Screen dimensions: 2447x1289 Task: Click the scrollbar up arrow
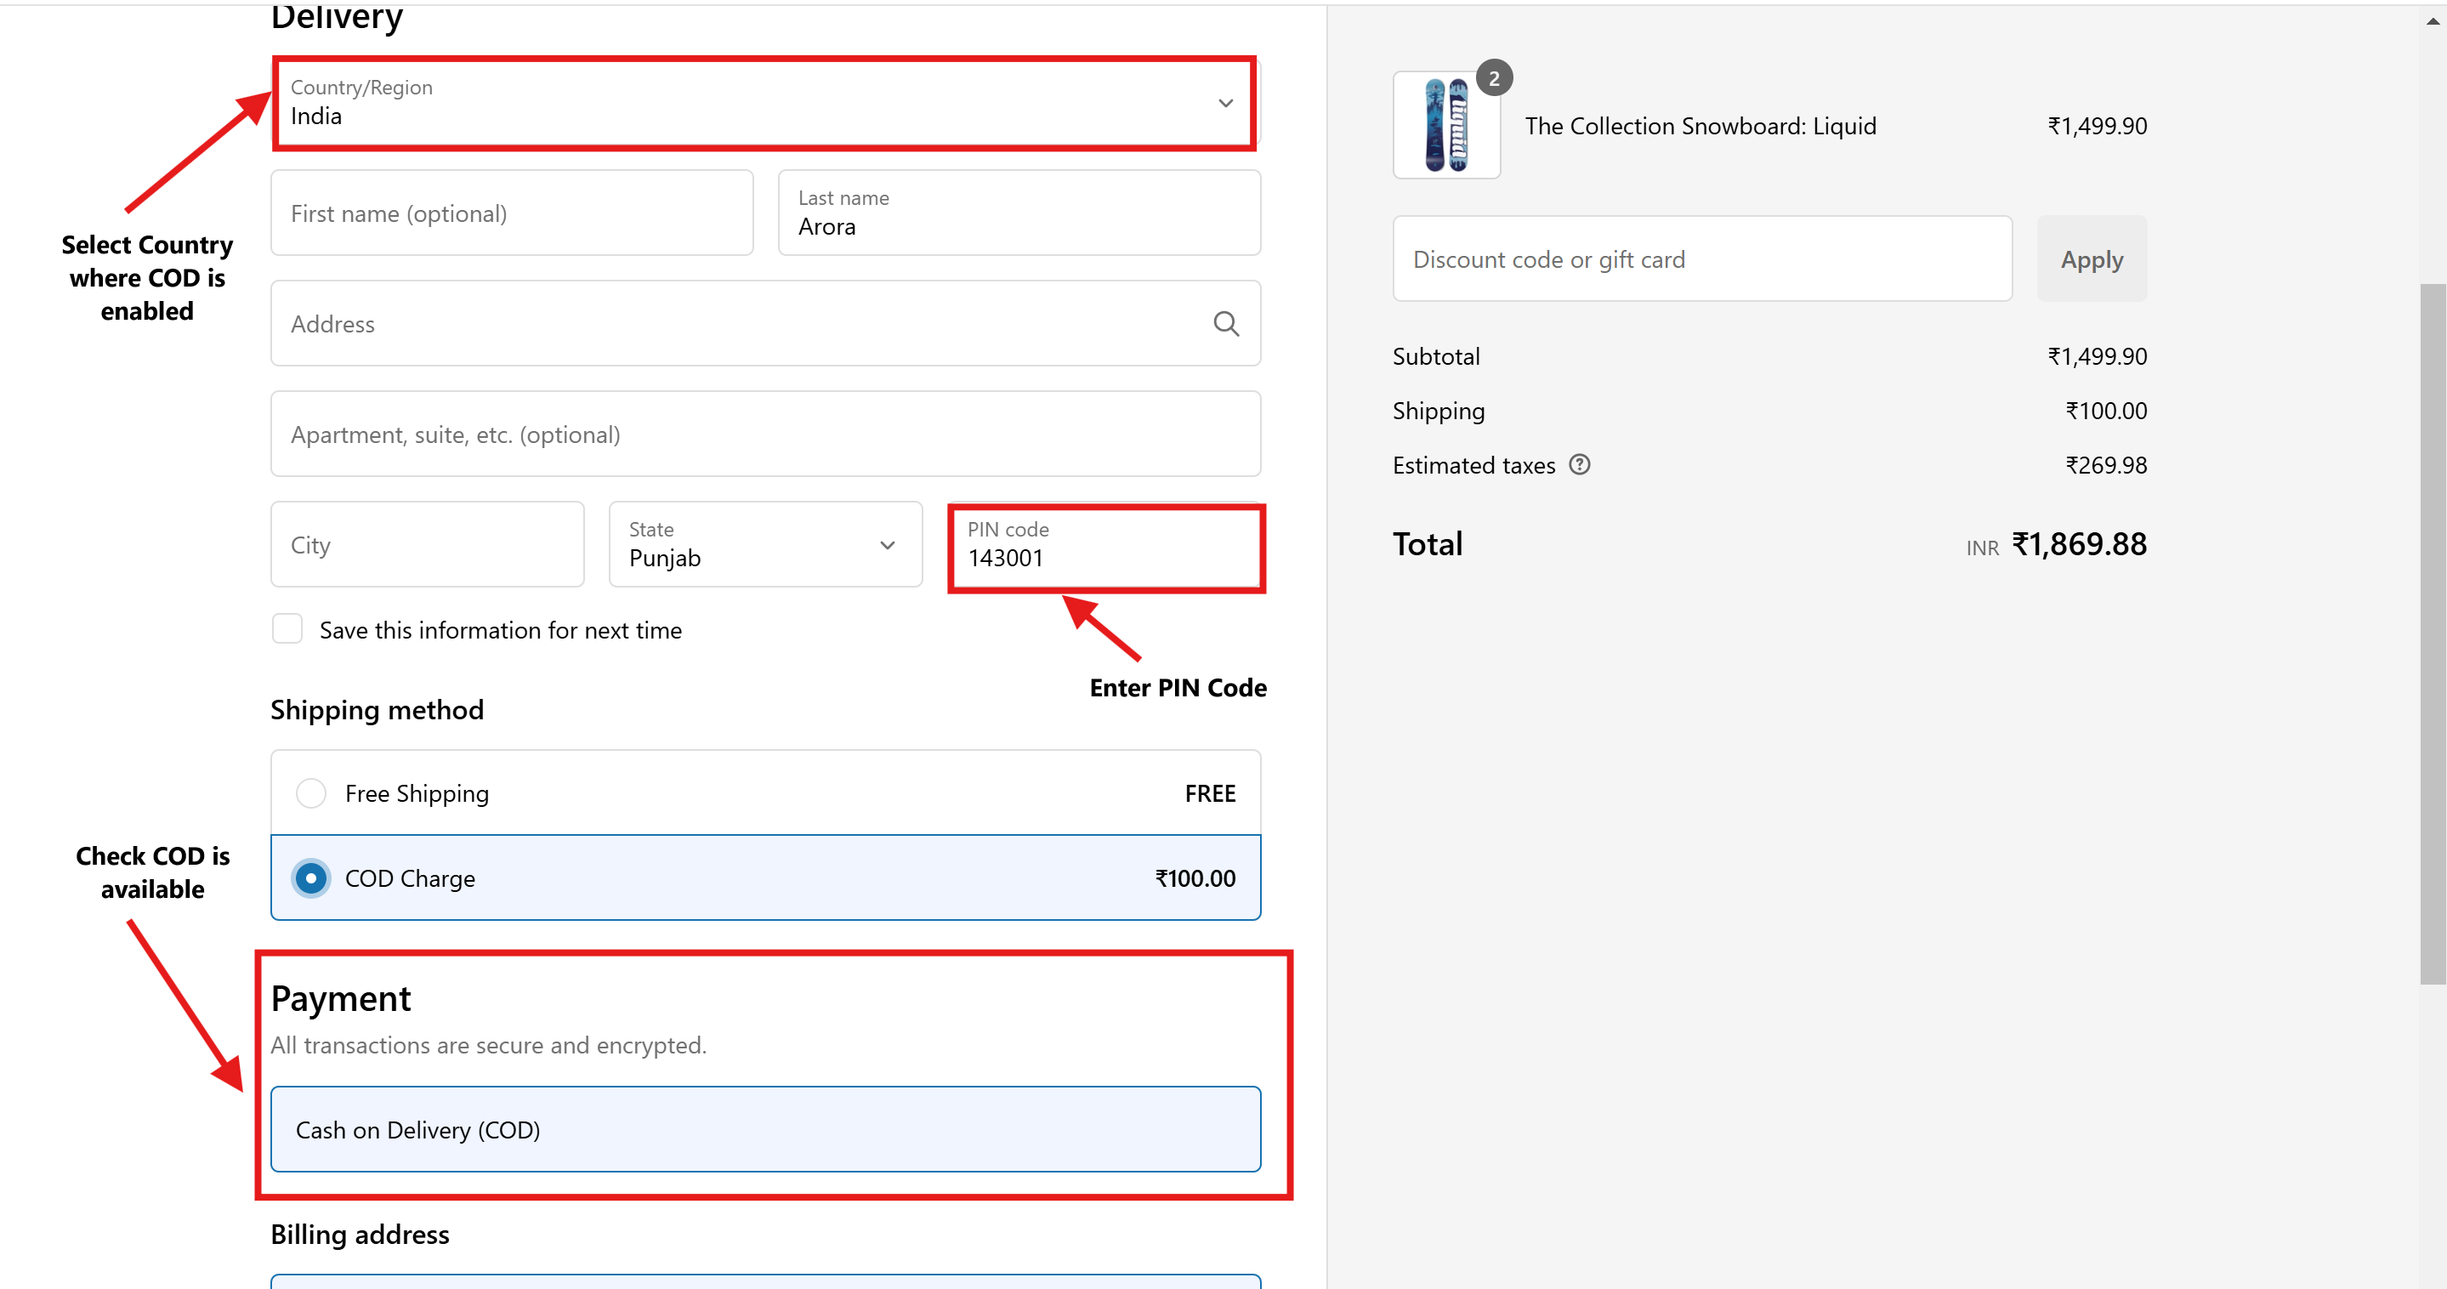click(2432, 21)
